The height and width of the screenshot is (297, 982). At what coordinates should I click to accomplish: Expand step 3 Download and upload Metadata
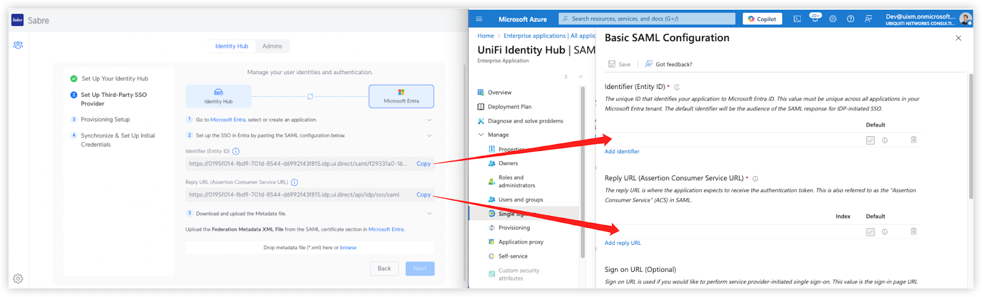pos(429,214)
